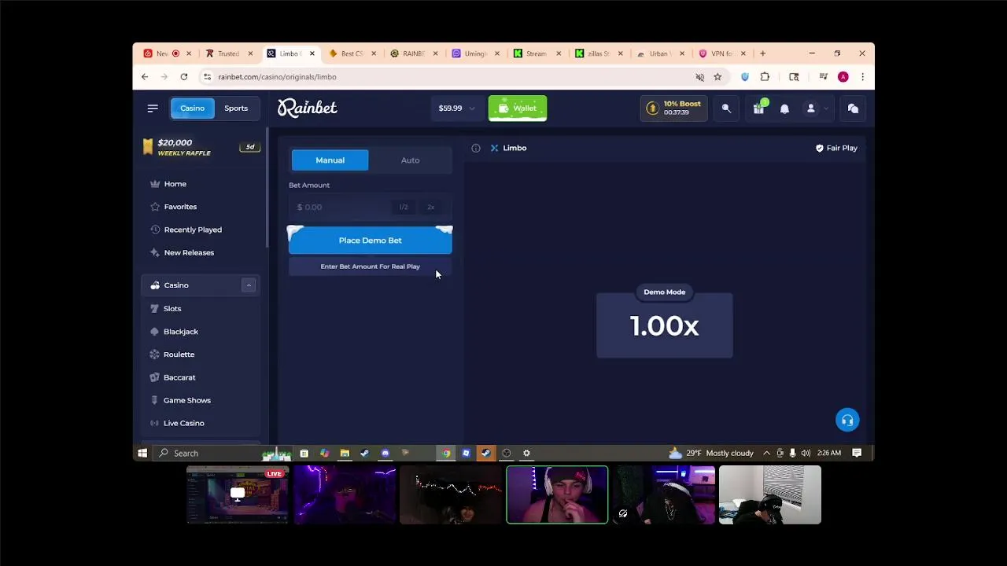Switch to the Stream browser tab
Screen dimensions: 1007x566
click(536, 53)
